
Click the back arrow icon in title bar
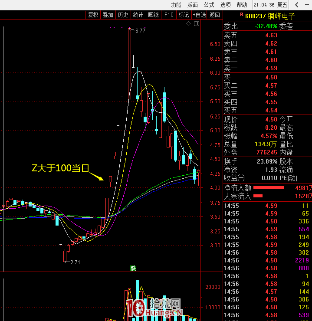click(x=296, y=5)
